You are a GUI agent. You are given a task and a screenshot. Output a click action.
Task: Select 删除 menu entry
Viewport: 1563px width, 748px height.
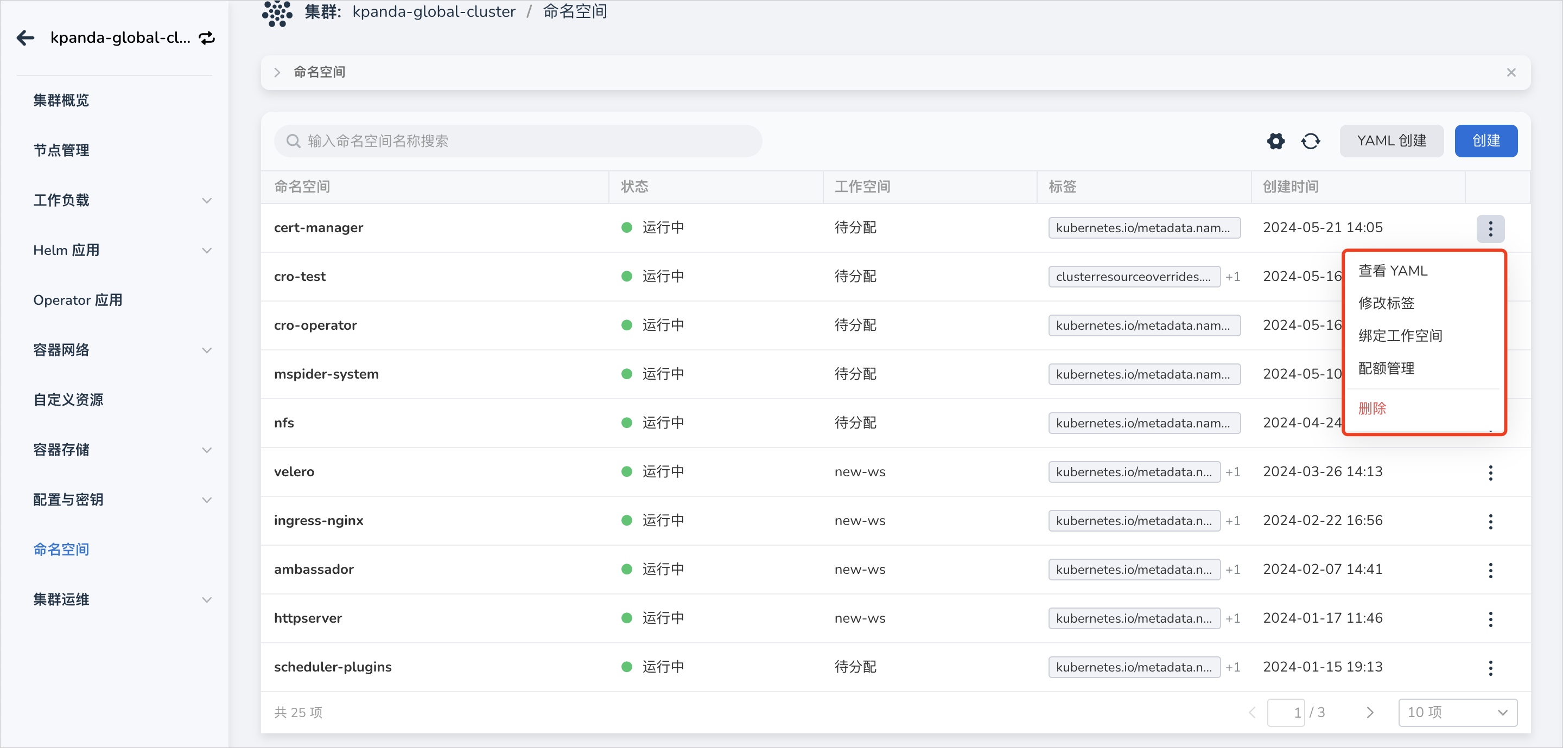[1372, 408]
